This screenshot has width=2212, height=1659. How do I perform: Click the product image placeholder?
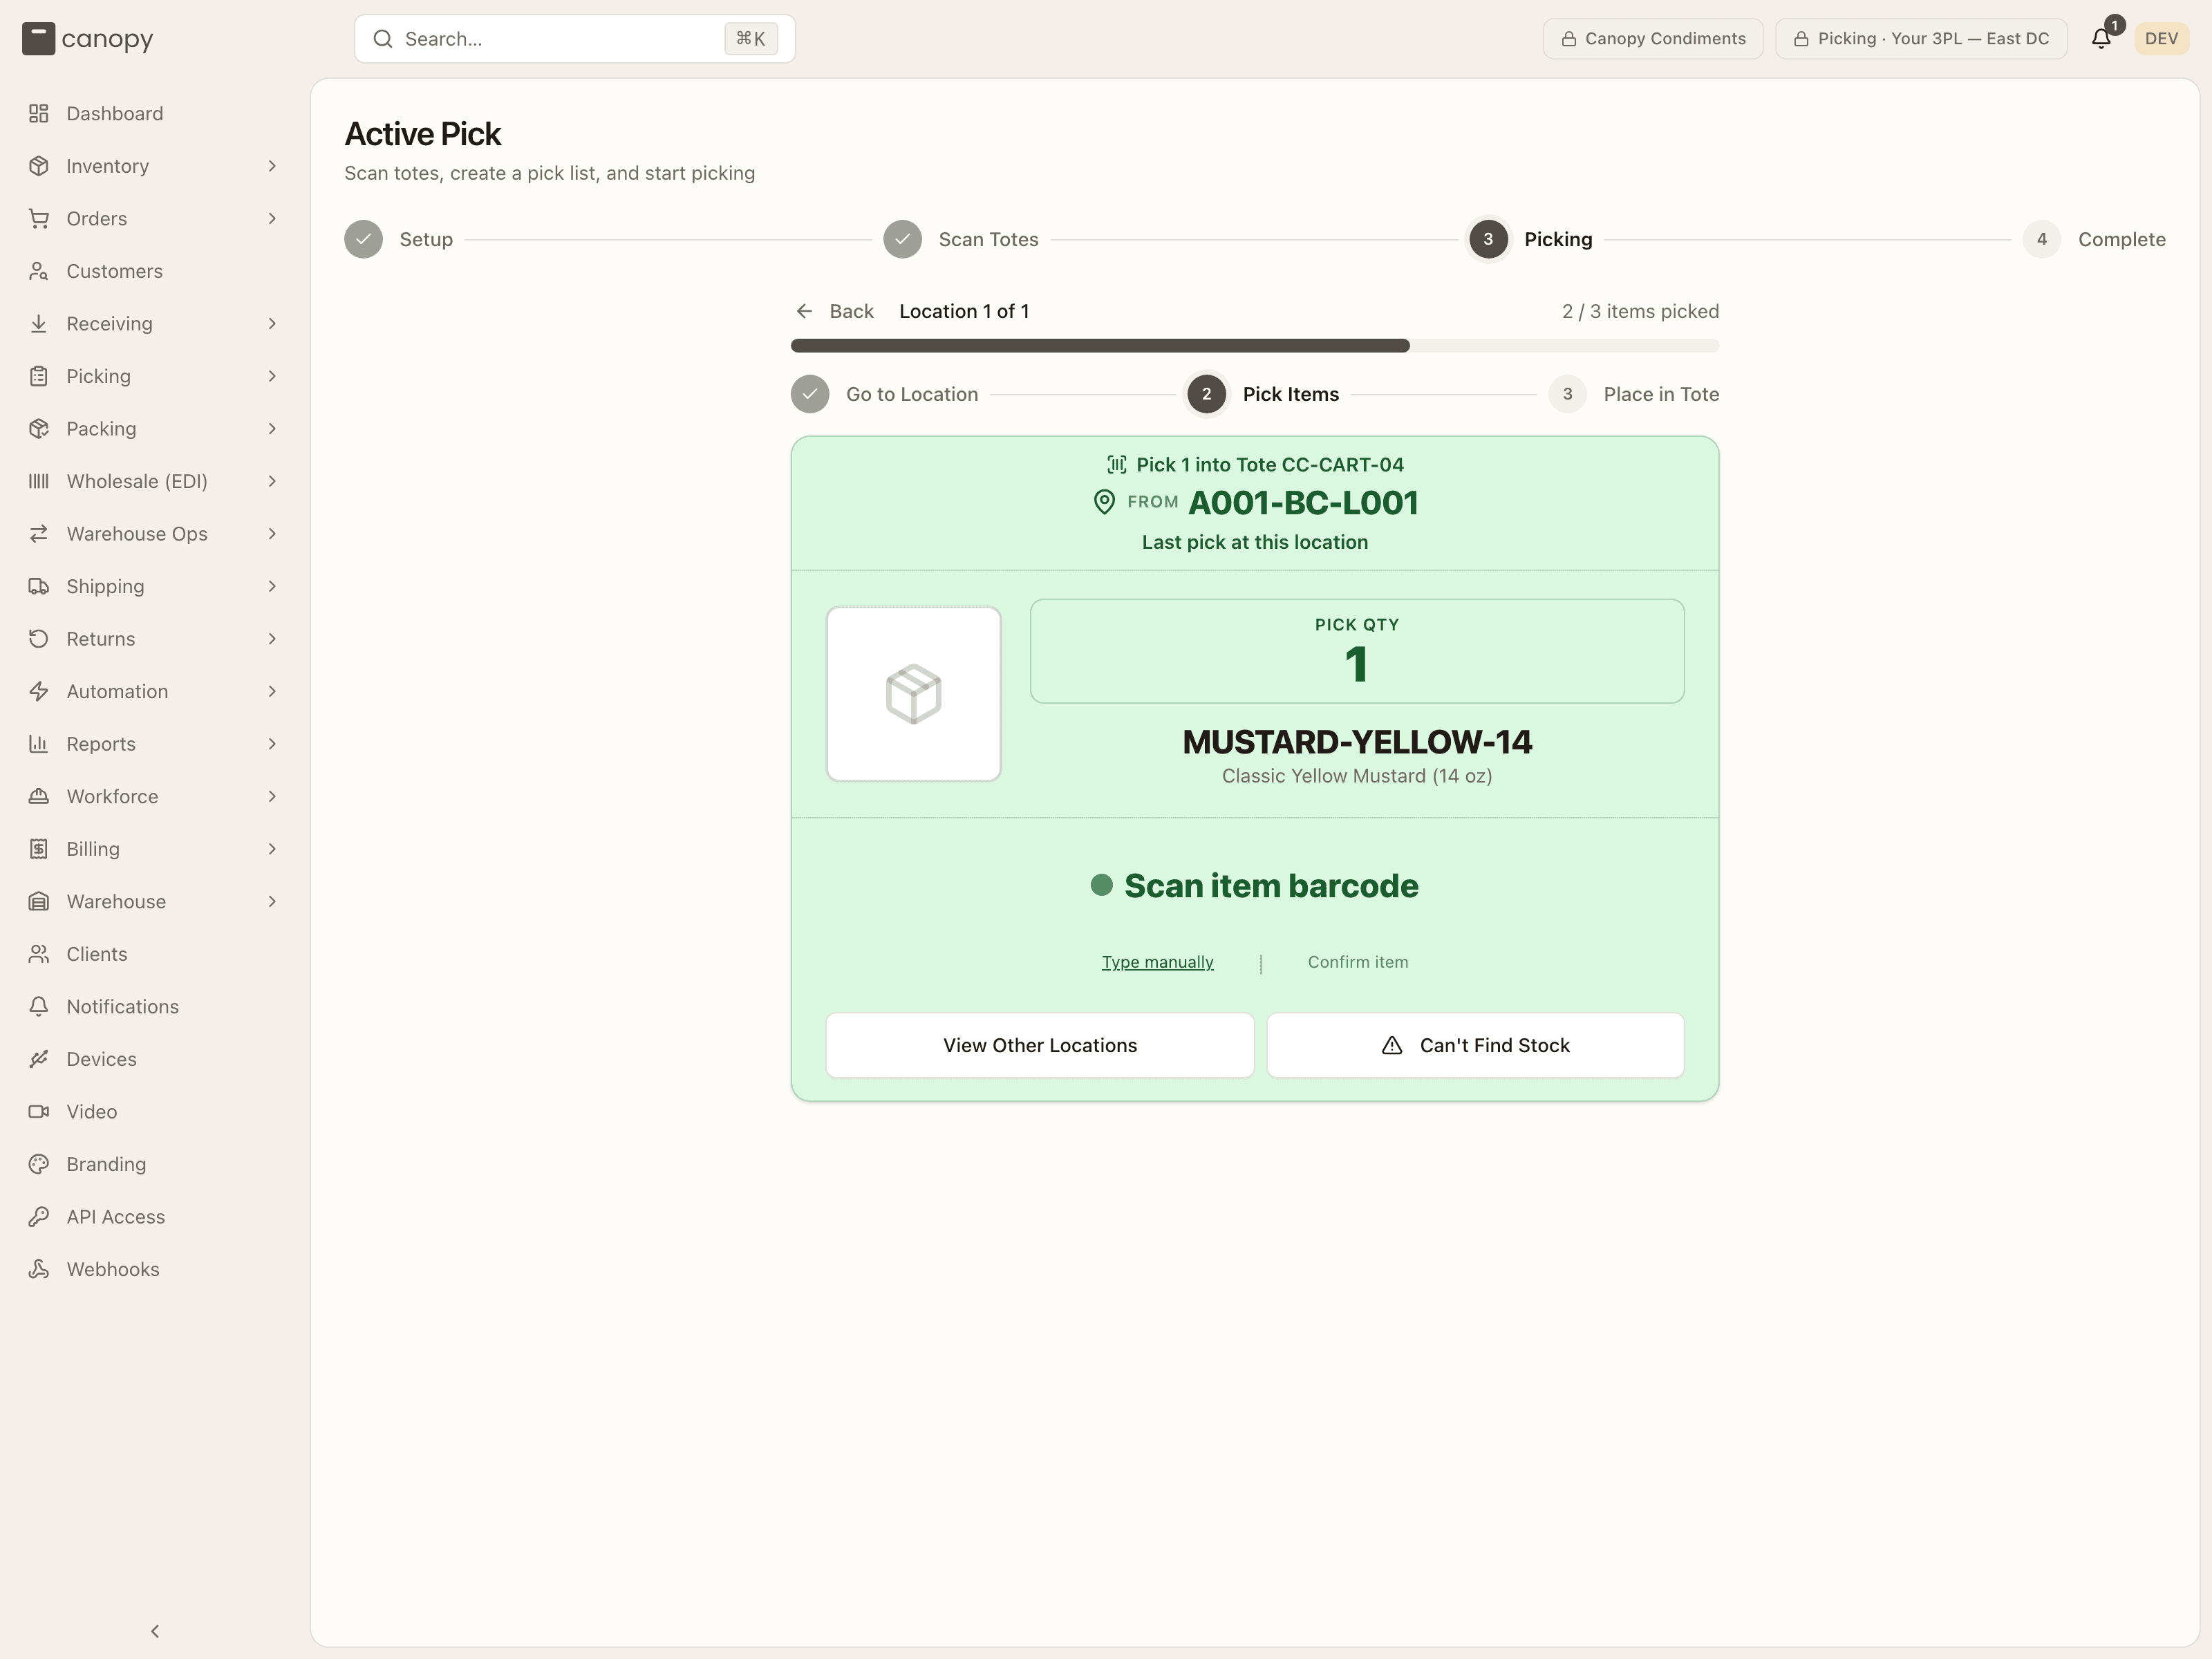click(x=913, y=693)
